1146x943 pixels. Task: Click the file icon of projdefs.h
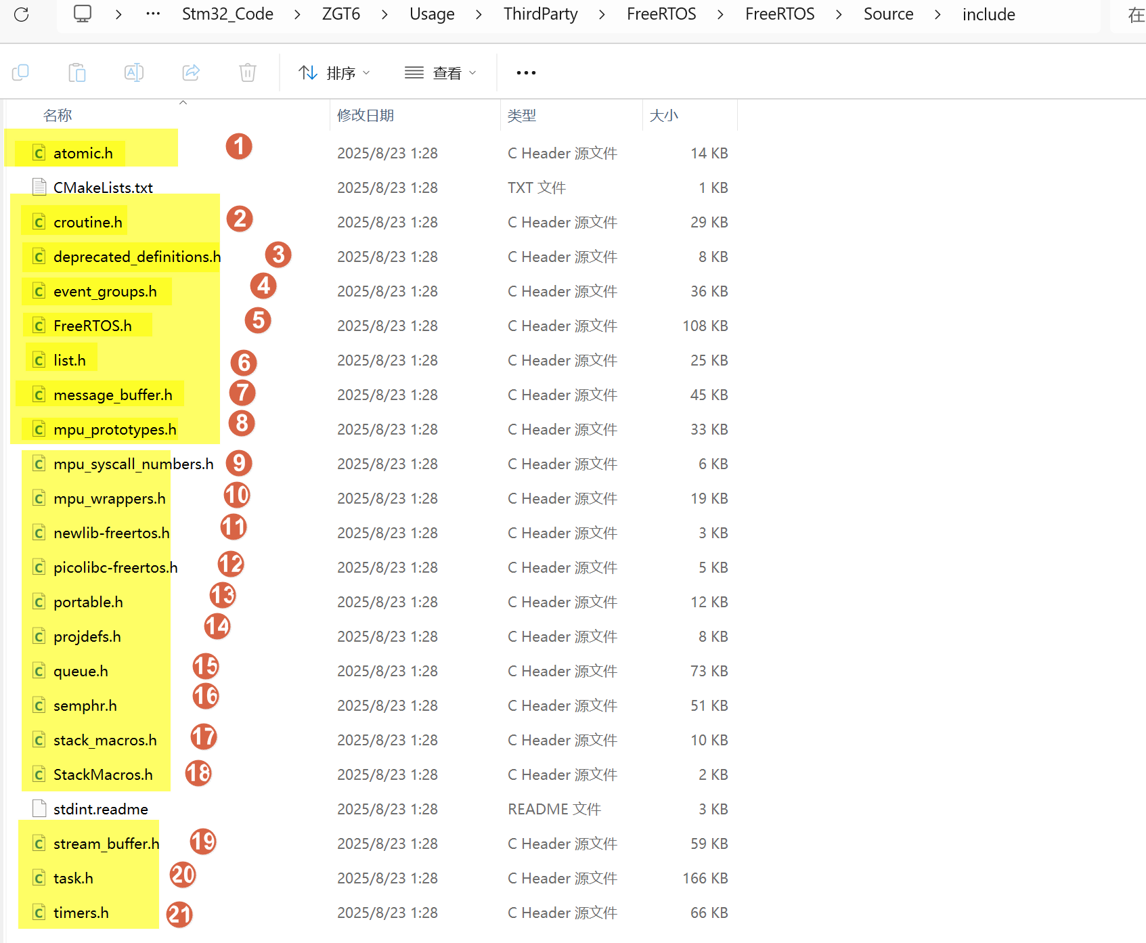click(x=39, y=636)
